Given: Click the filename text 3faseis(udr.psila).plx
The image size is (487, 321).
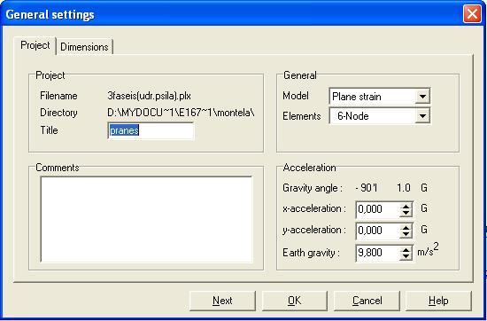Looking at the screenshot, I should coord(149,96).
